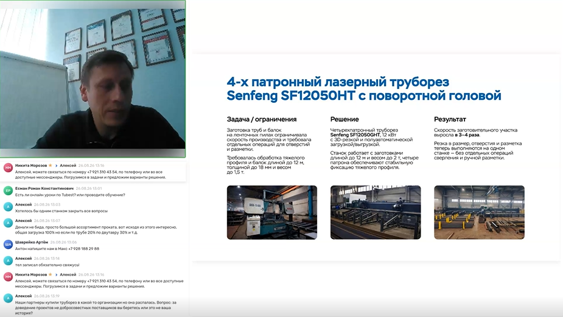
Task: Click the 'Решение' heading on the slide
Action: [344, 119]
